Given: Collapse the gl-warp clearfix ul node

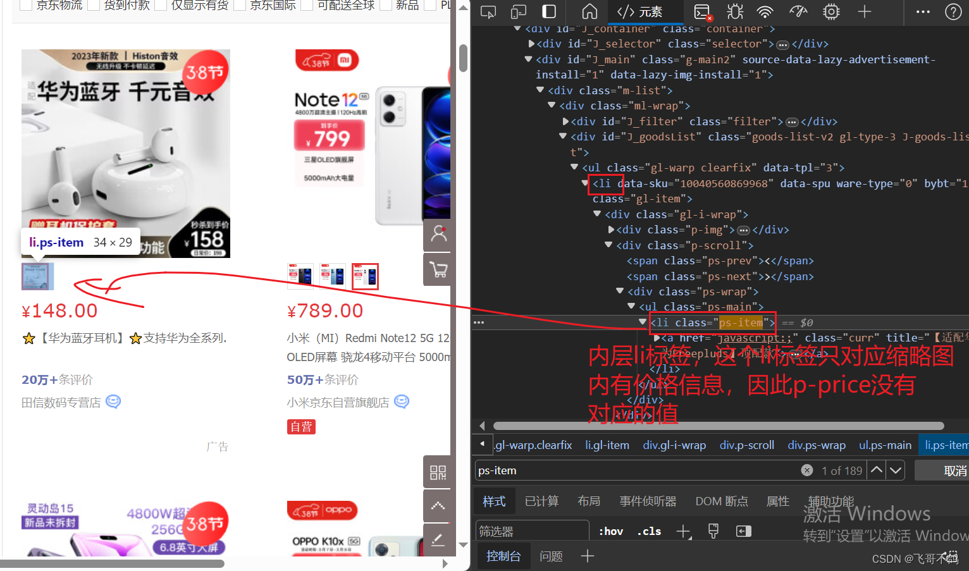Looking at the screenshot, I should 574,167.
